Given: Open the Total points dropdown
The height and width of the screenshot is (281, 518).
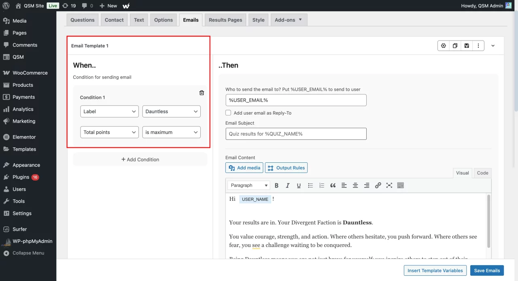Looking at the screenshot, I should pyautogui.click(x=110, y=132).
